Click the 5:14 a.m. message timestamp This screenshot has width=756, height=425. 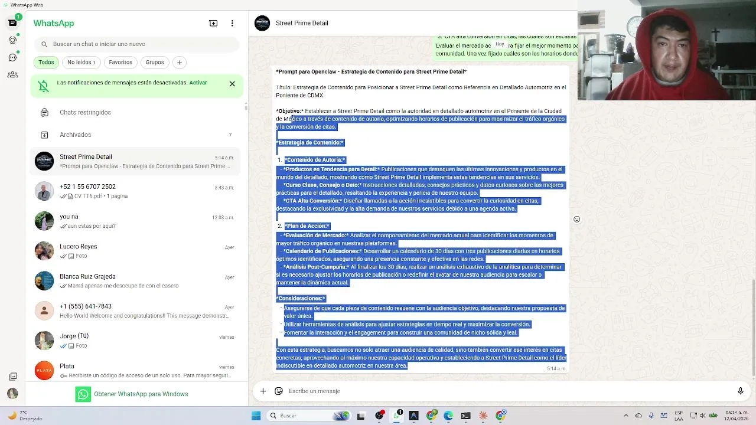click(556, 368)
